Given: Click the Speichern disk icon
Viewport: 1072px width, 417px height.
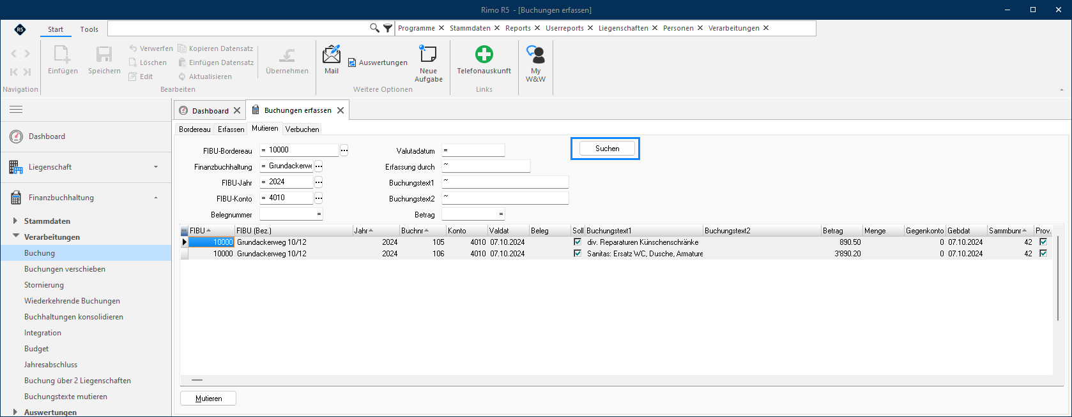Looking at the screenshot, I should point(104,54).
